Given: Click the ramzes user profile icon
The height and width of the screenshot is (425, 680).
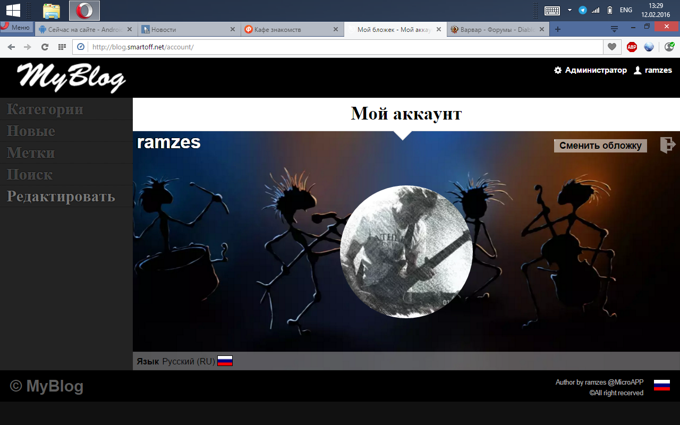Looking at the screenshot, I should click(x=638, y=70).
